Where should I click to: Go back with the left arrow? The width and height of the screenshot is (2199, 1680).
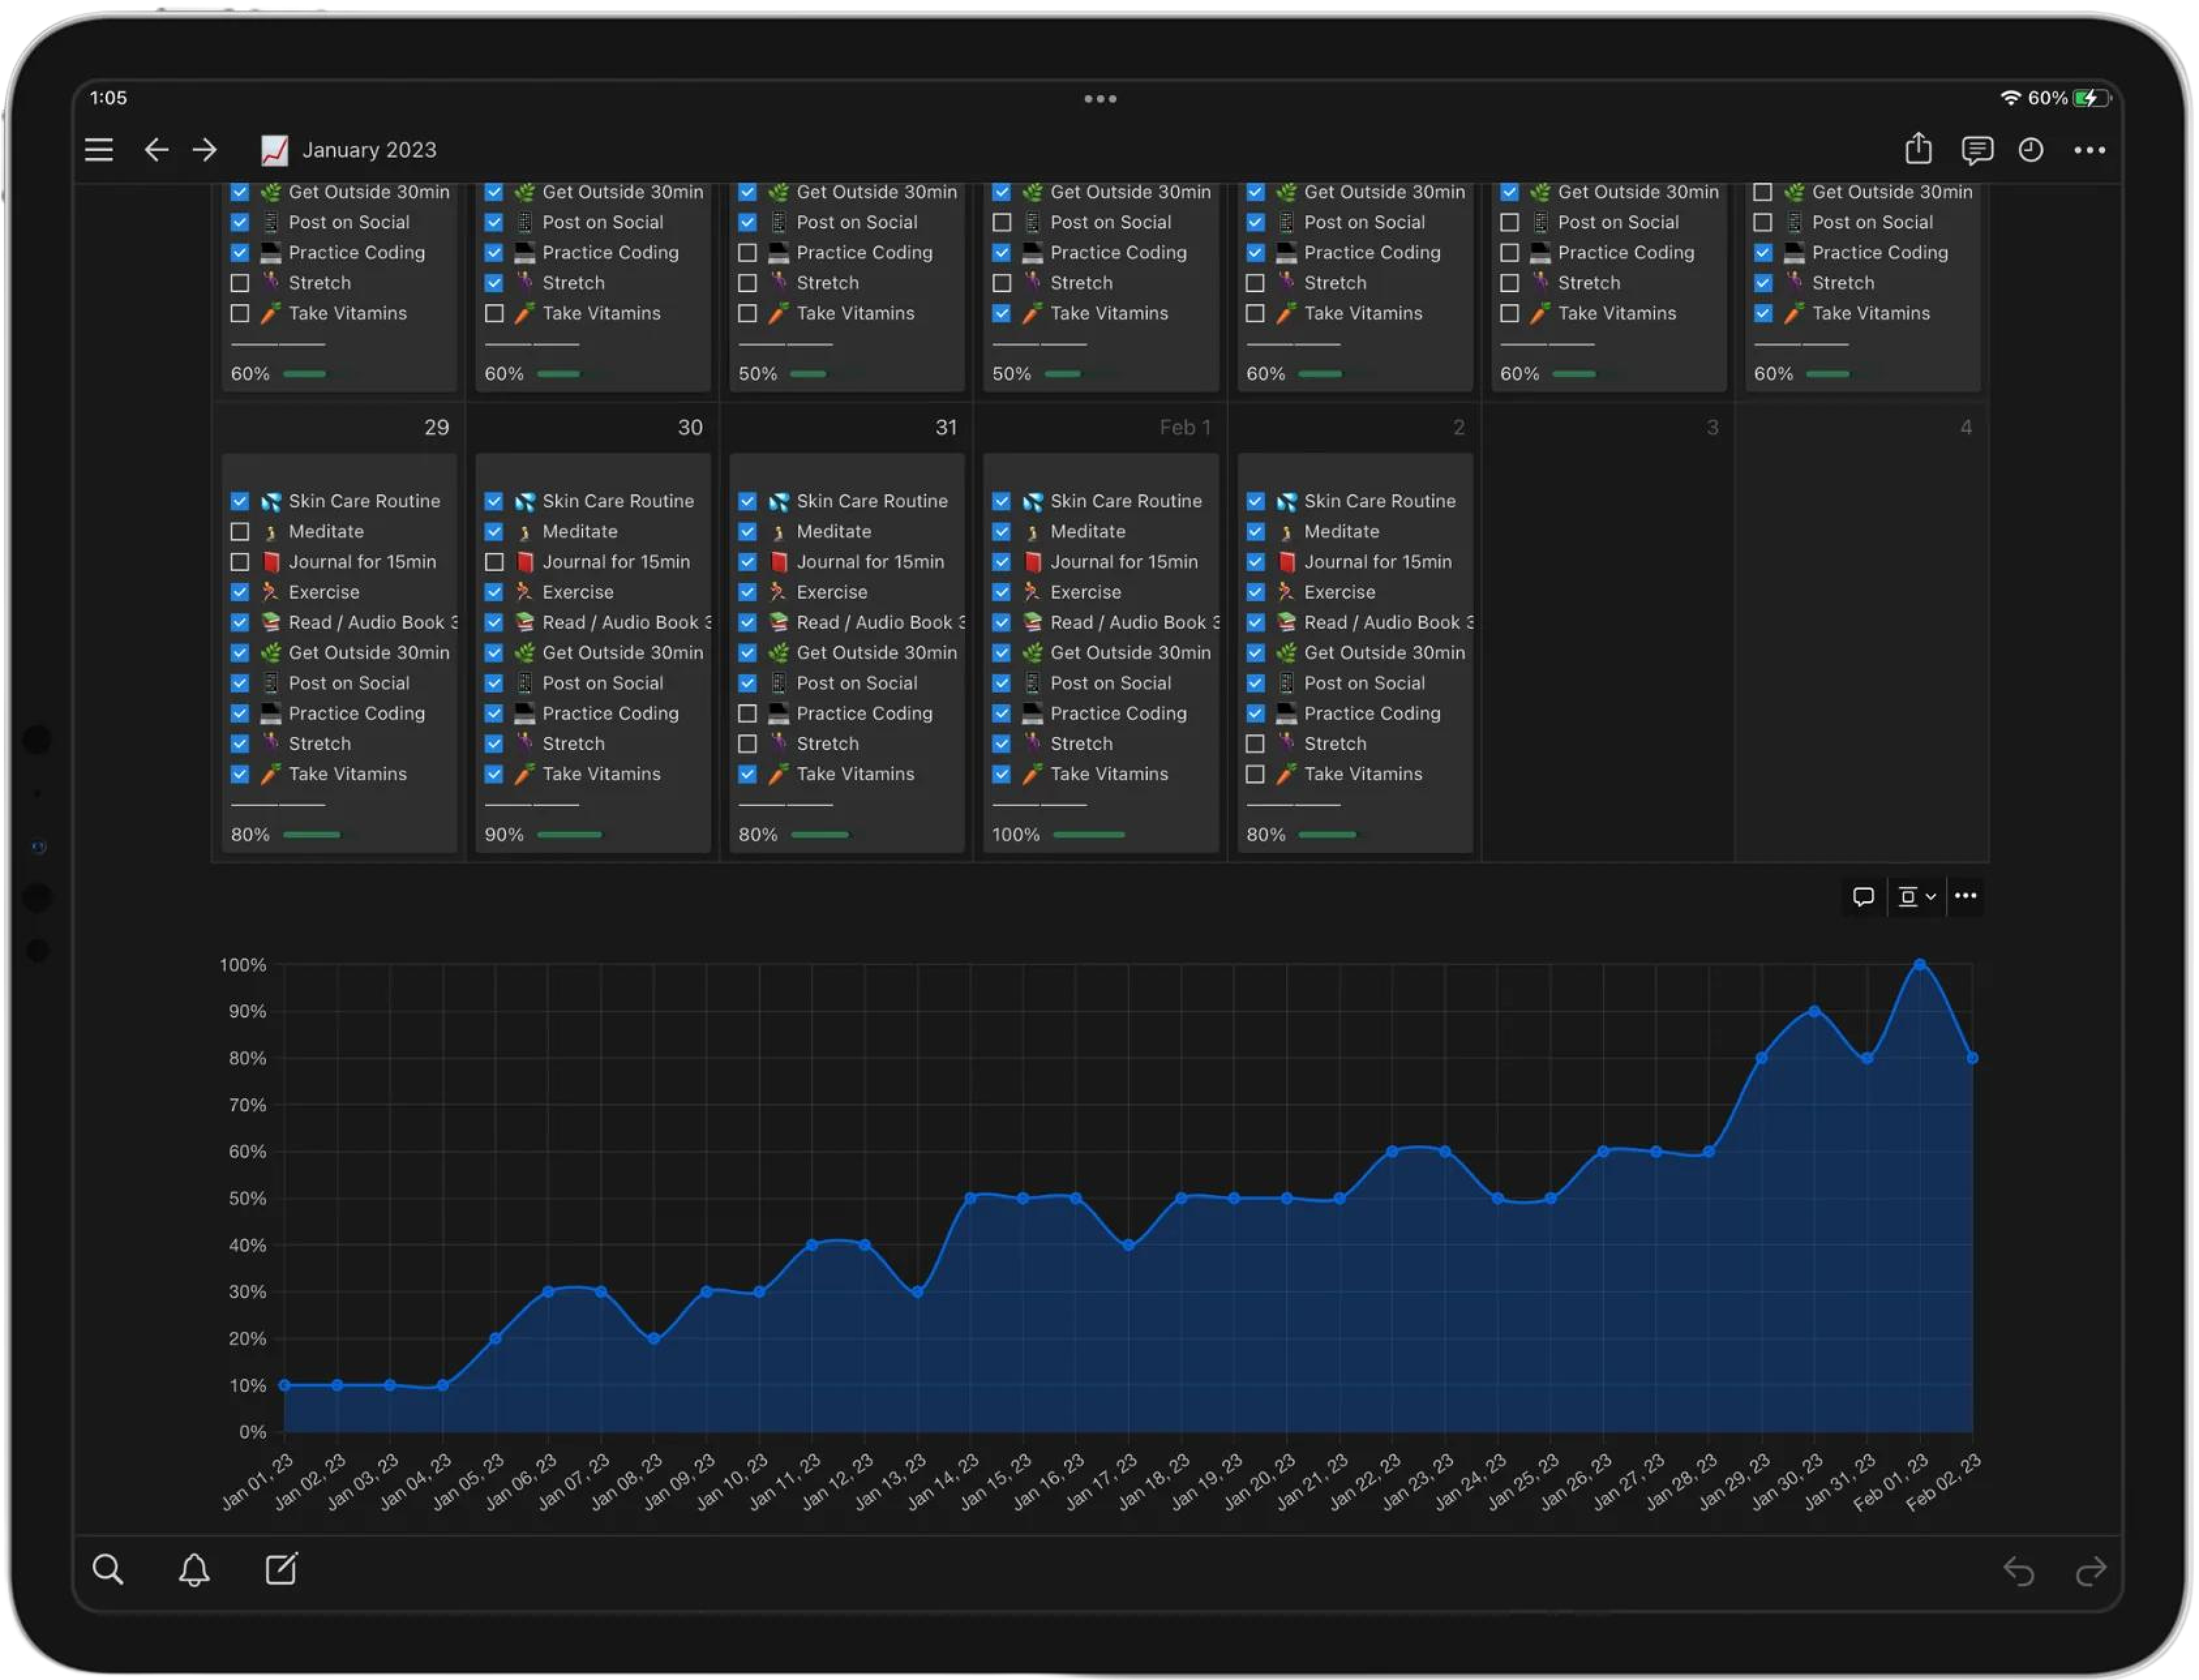[x=156, y=150]
